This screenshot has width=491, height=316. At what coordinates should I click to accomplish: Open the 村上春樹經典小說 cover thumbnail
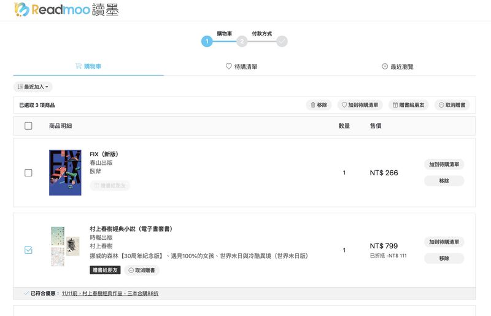(65, 247)
